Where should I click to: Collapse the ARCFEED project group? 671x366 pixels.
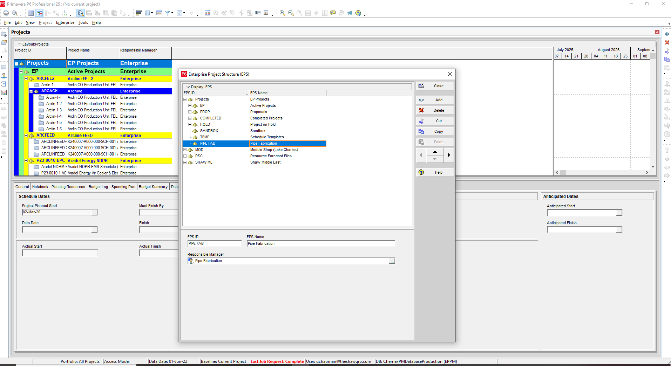[26, 136]
